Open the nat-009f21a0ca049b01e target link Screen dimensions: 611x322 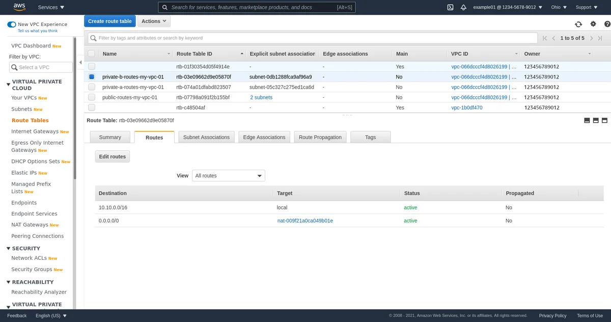tap(304, 221)
